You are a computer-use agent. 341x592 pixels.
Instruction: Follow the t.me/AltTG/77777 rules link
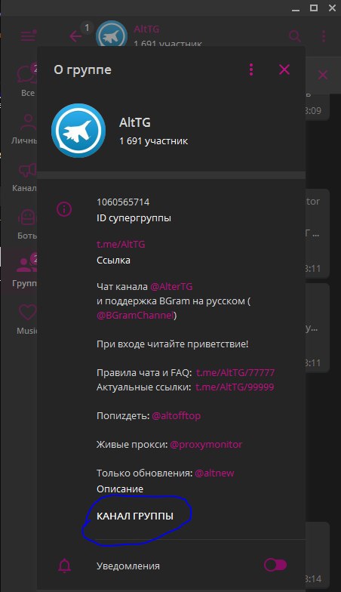pyautogui.click(x=235, y=373)
